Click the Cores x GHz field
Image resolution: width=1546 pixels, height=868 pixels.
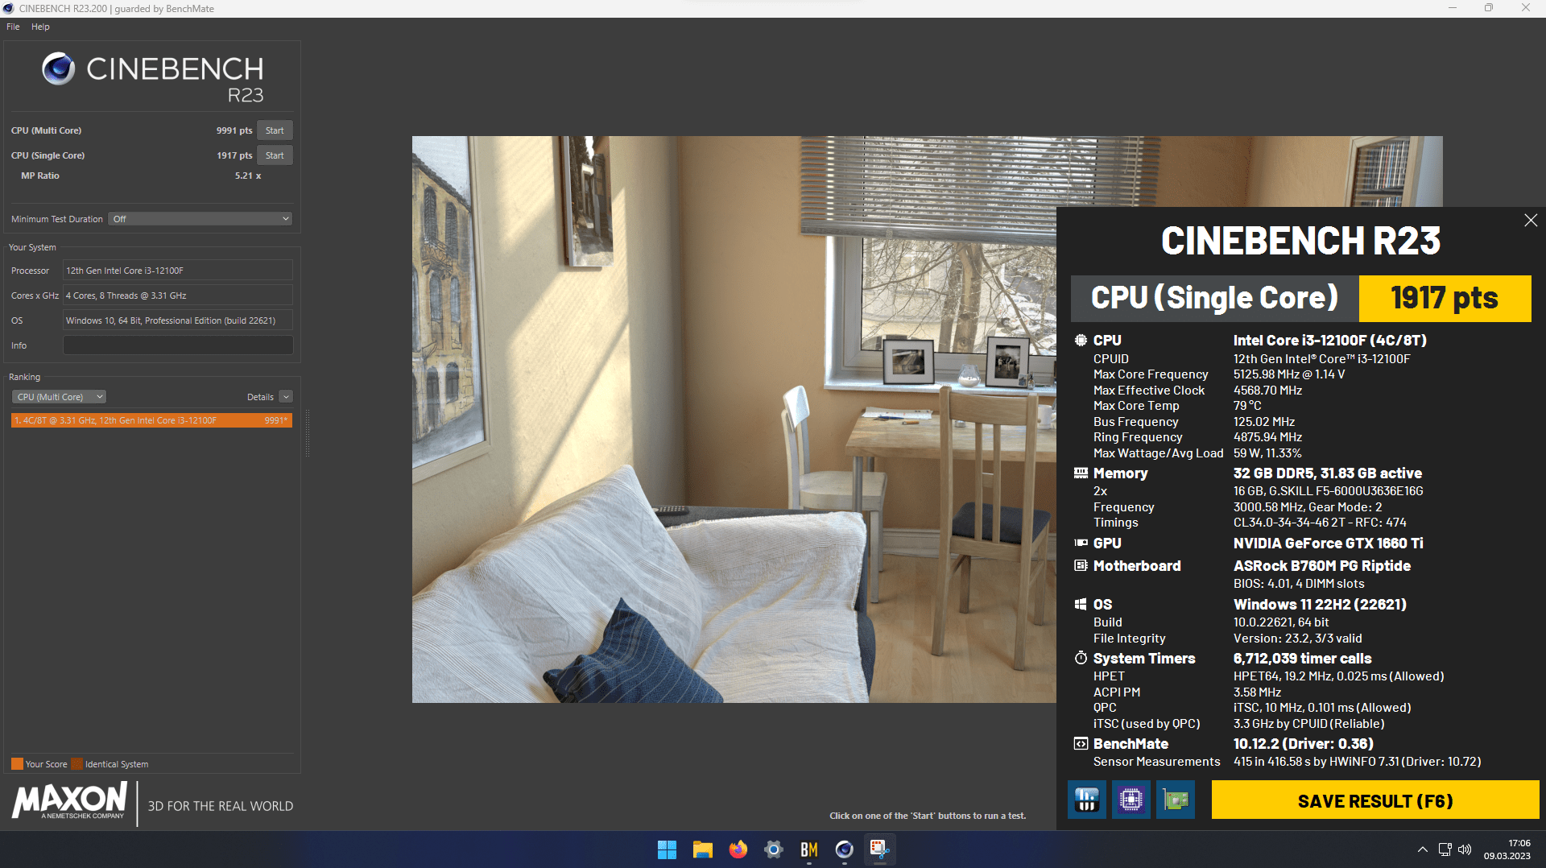178,296
